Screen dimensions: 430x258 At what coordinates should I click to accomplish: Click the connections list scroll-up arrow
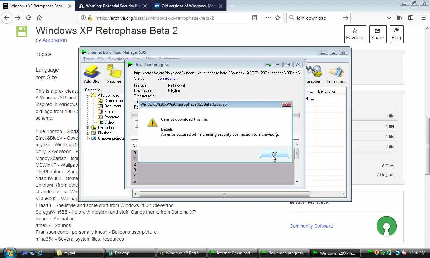click(x=297, y=145)
